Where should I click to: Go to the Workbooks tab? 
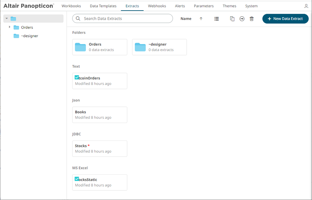[71, 6]
